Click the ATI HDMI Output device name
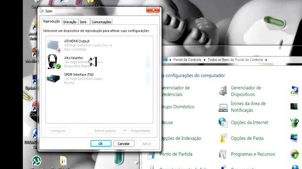Screen dimensions: 302x169 tap(76, 41)
